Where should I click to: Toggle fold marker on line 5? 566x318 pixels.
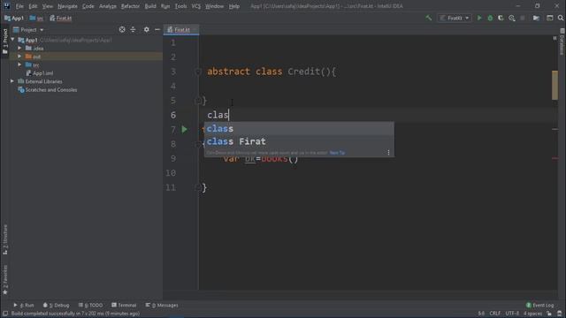click(198, 101)
